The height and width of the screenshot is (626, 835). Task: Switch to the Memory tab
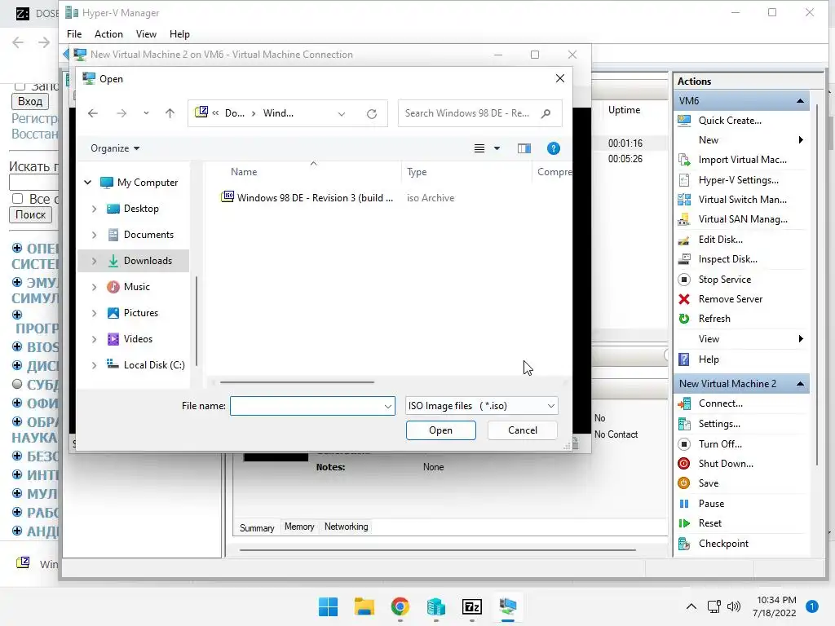click(x=299, y=527)
